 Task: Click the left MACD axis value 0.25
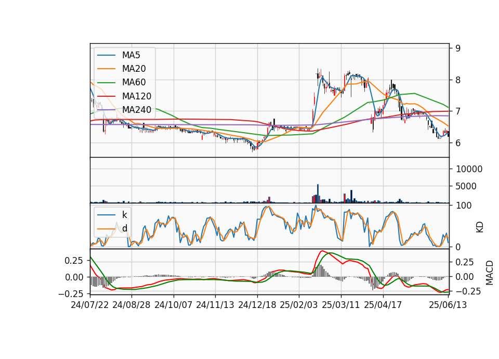coord(74,261)
